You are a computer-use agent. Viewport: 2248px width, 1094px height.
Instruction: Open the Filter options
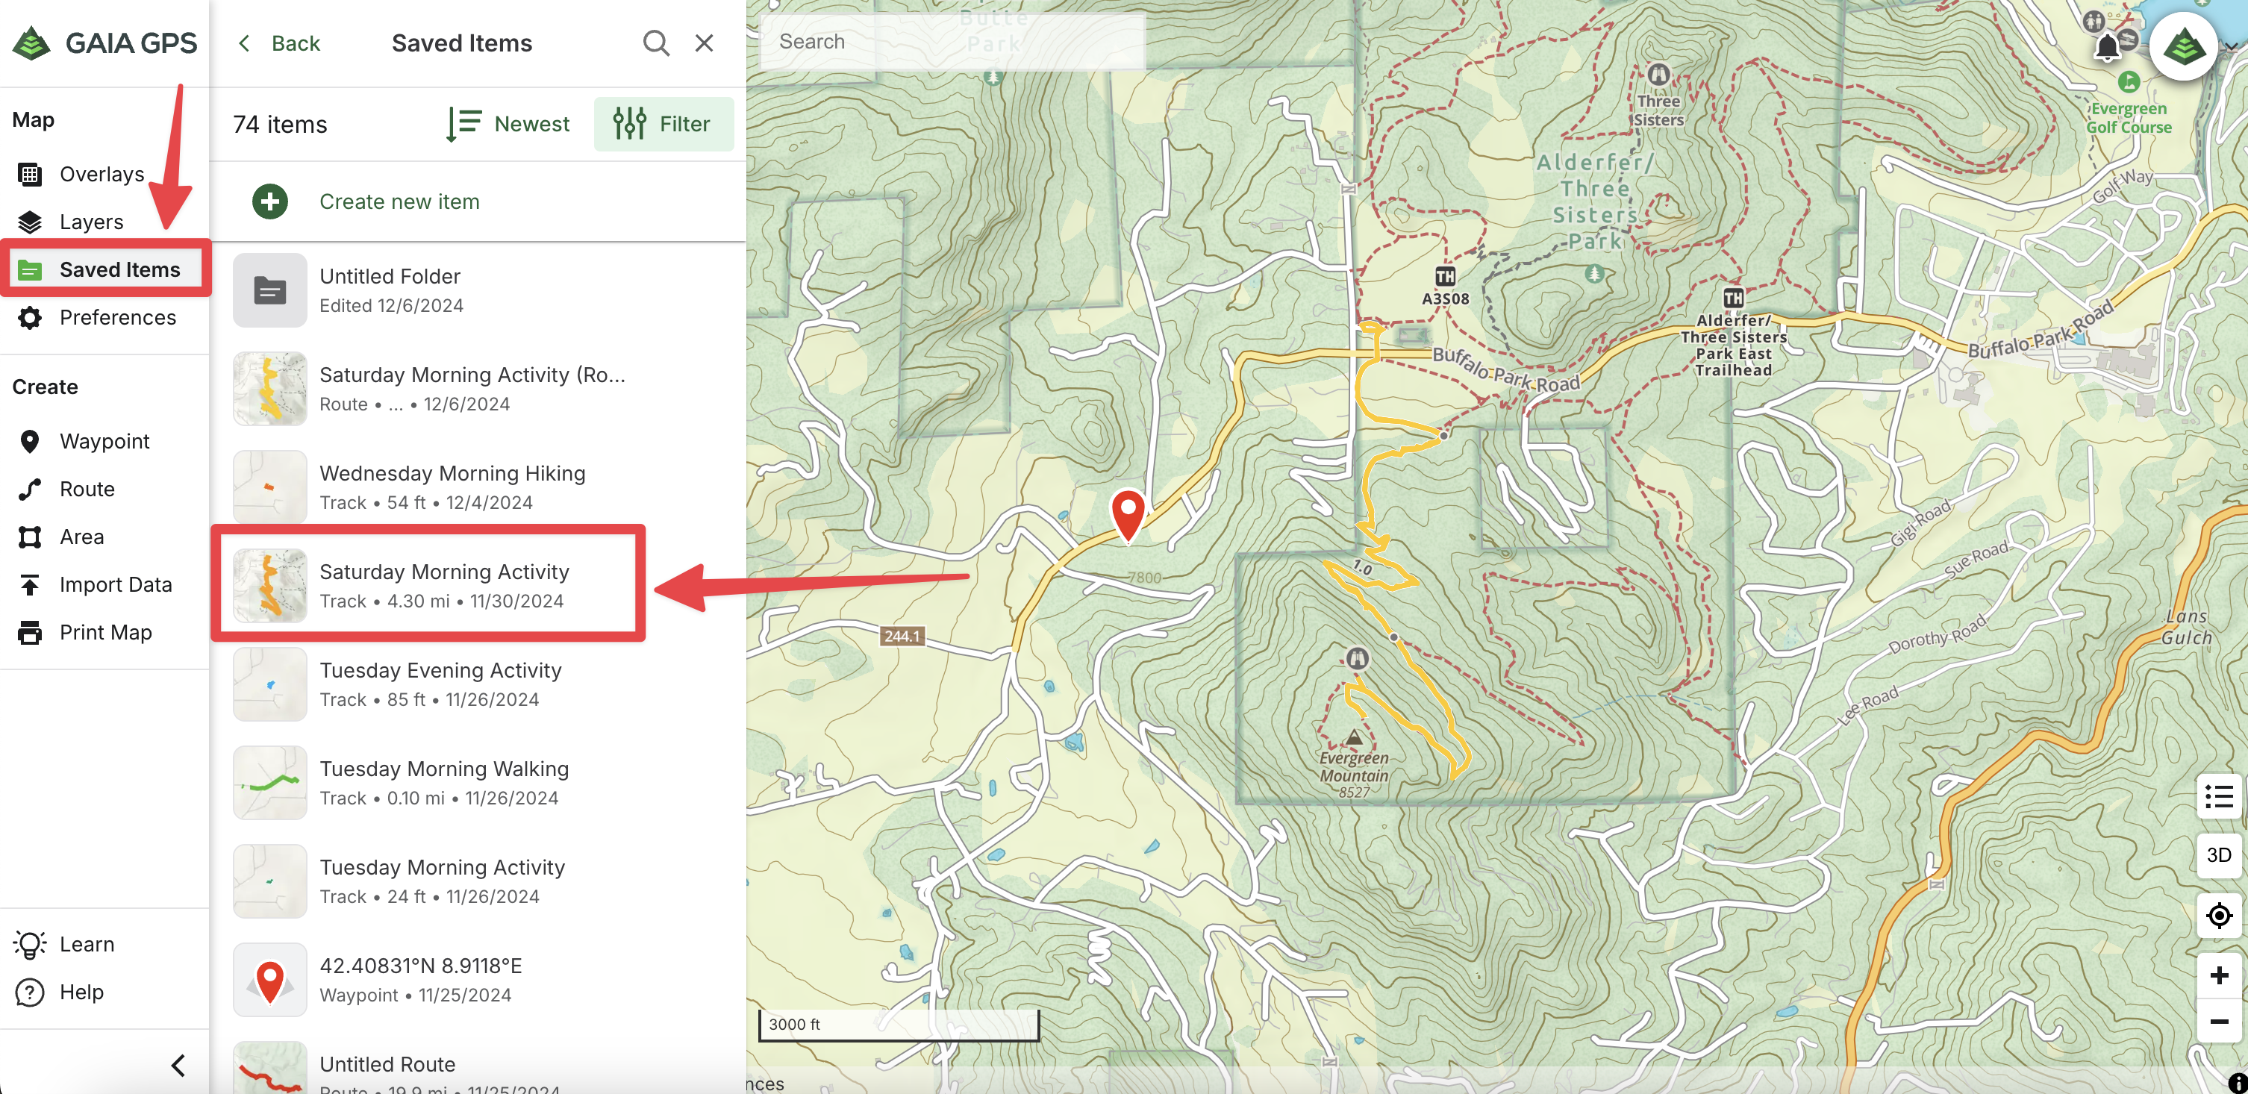pyautogui.click(x=664, y=124)
